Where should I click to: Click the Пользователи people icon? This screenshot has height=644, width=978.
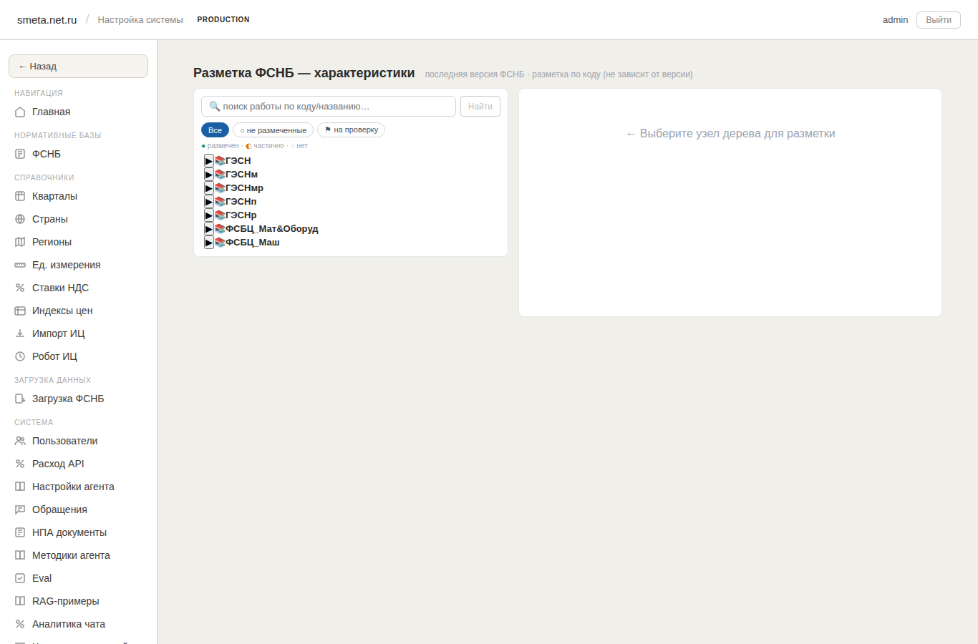[x=20, y=441]
